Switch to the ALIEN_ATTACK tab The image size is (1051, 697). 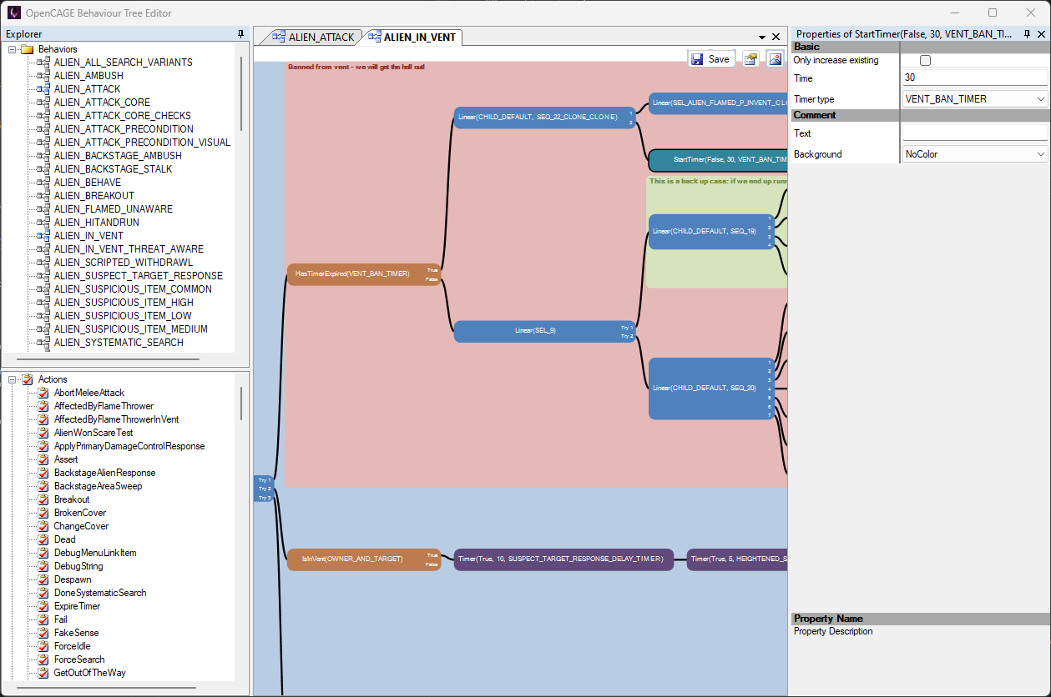316,37
